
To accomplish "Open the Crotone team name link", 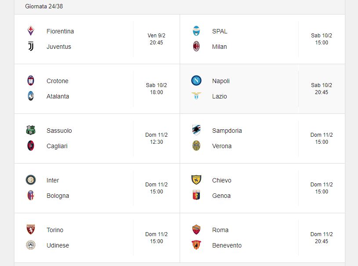I will pyautogui.click(x=57, y=81).
